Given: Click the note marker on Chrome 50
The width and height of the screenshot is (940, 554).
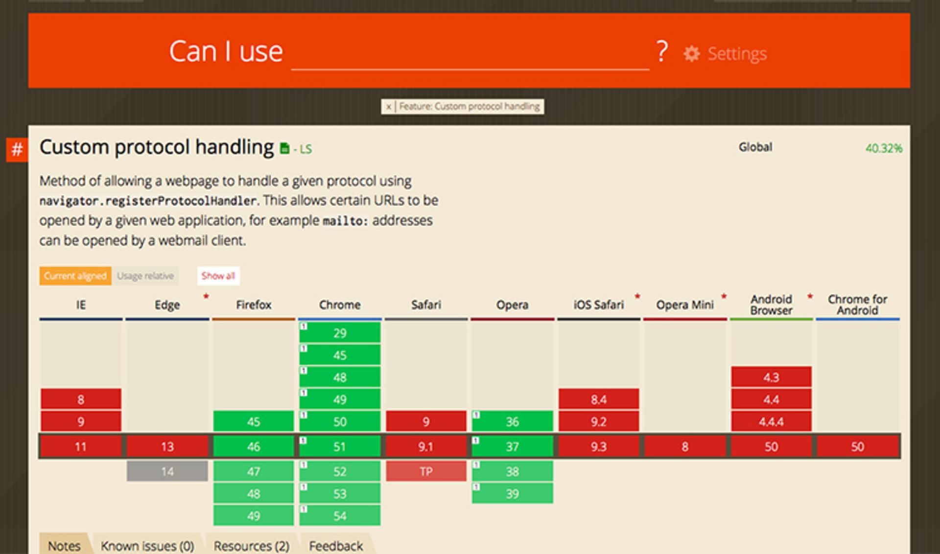Looking at the screenshot, I should [x=304, y=415].
